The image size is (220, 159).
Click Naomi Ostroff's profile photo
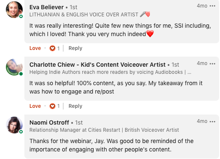[x=14, y=125]
